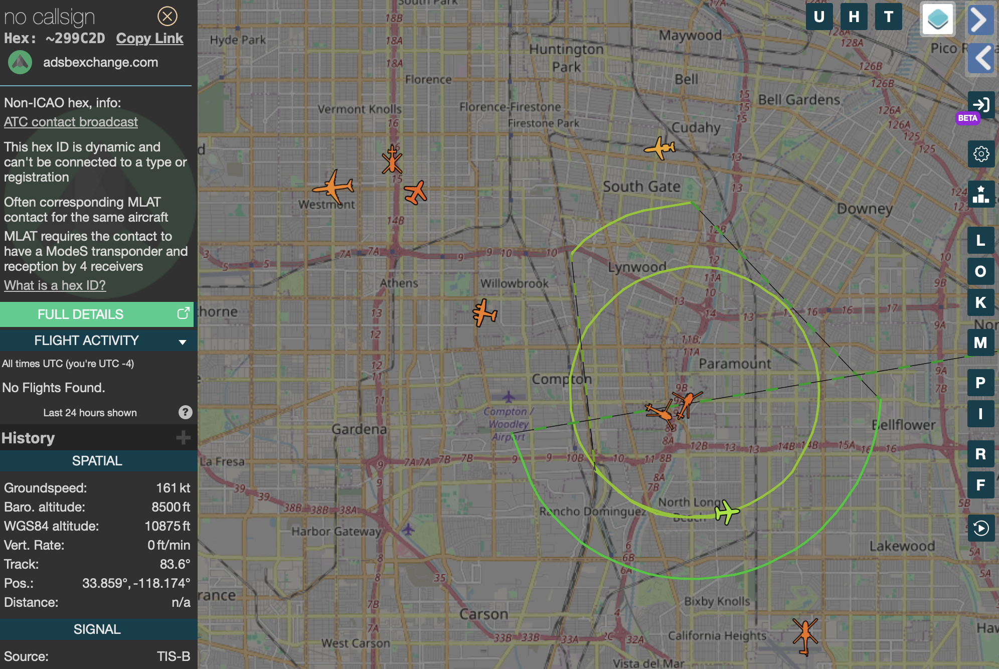The image size is (999, 669).
Task: Click the replay history playback icon
Action: (980, 528)
